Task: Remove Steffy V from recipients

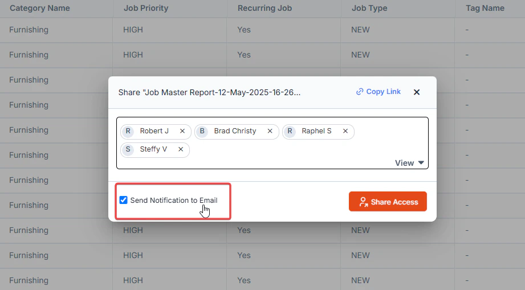Action: tap(181, 149)
